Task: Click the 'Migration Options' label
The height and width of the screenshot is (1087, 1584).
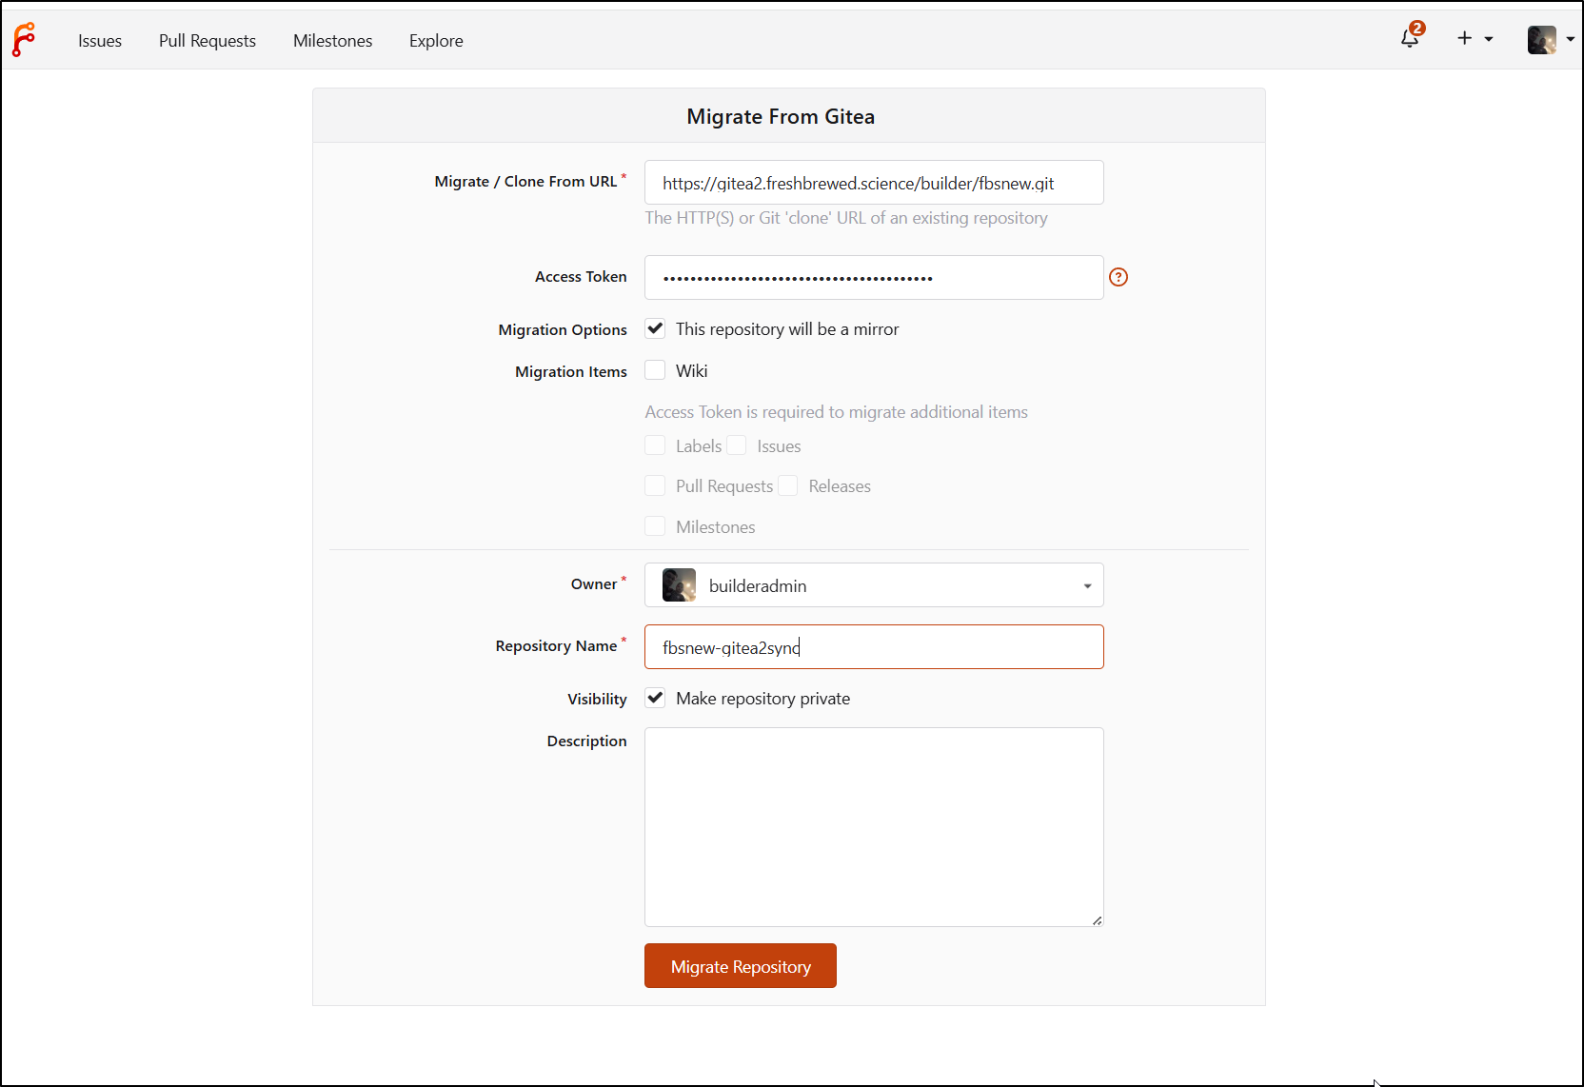Action: tap(563, 329)
